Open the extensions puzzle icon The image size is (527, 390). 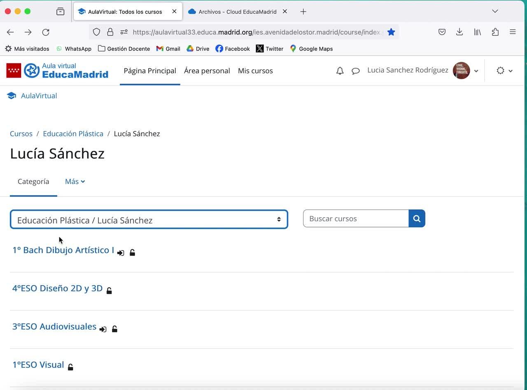coord(495,32)
